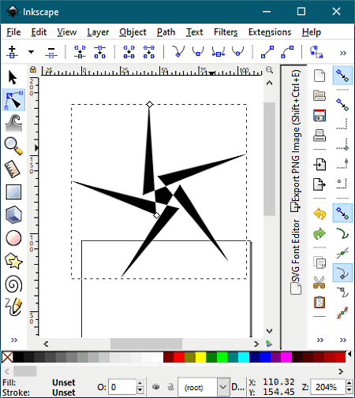Select the Zoom magnifier tool

pyautogui.click(x=13, y=147)
